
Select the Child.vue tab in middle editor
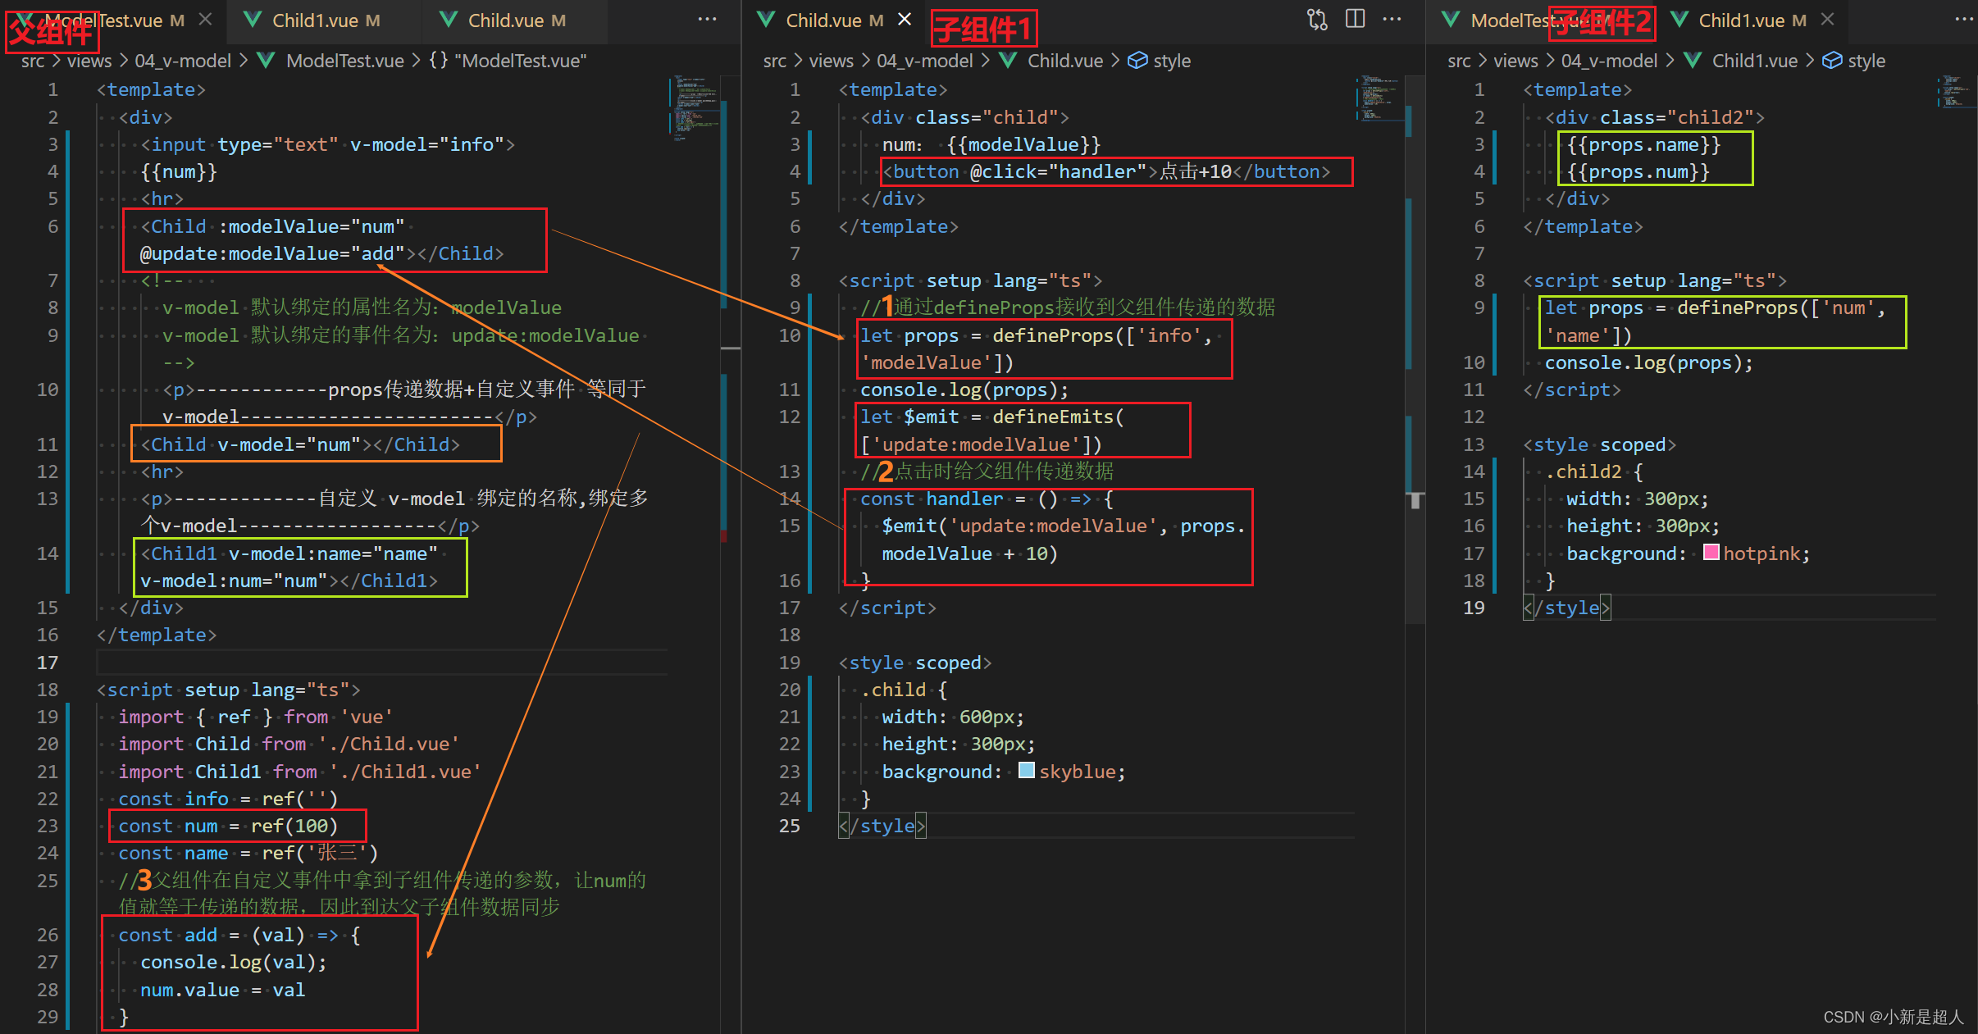click(x=834, y=20)
